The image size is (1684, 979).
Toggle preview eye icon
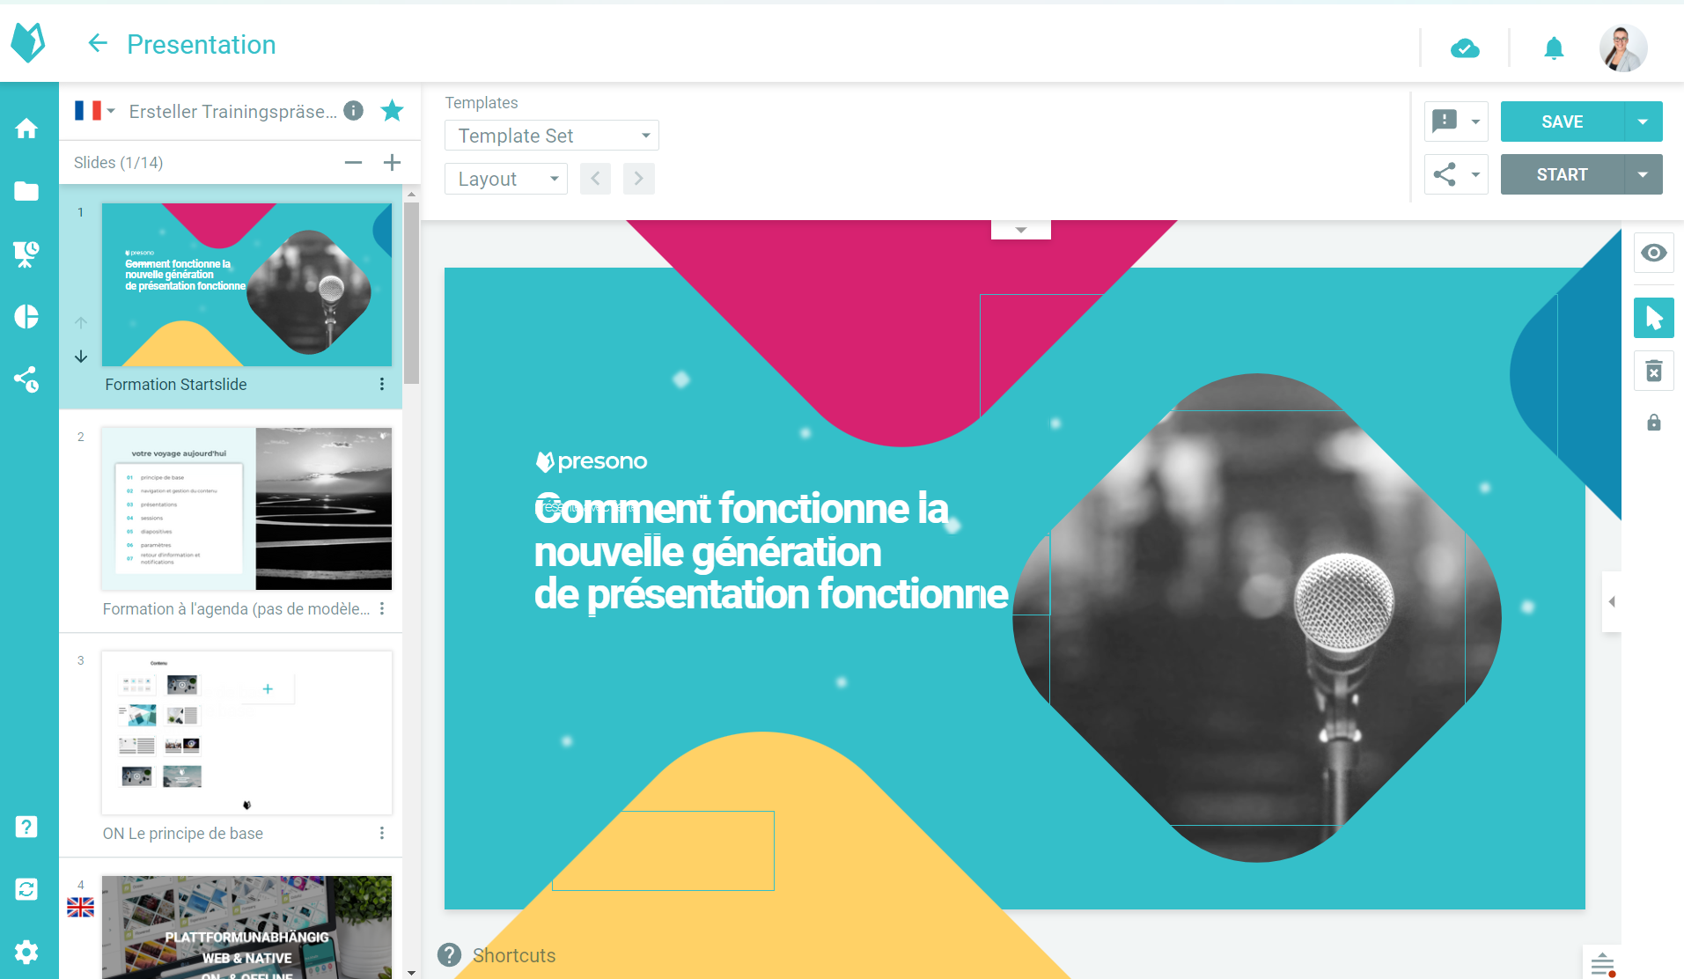[x=1653, y=254]
